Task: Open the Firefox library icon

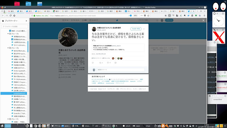Action: (x=166, y=16)
